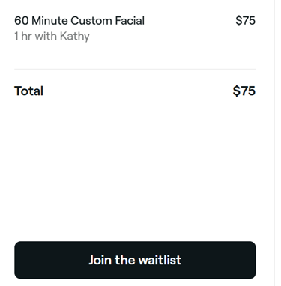Click the dollar sign of the total
The height and width of the screenshot is (286, 281).
(x=236, y=91)
